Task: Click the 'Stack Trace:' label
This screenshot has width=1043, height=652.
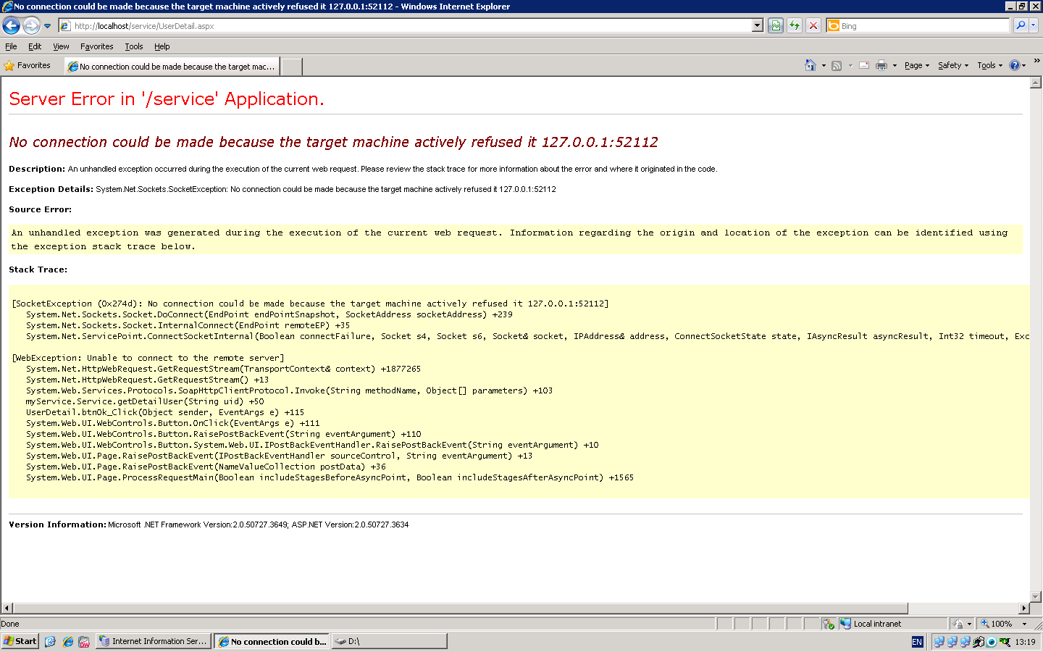Action: pos(38,269)
